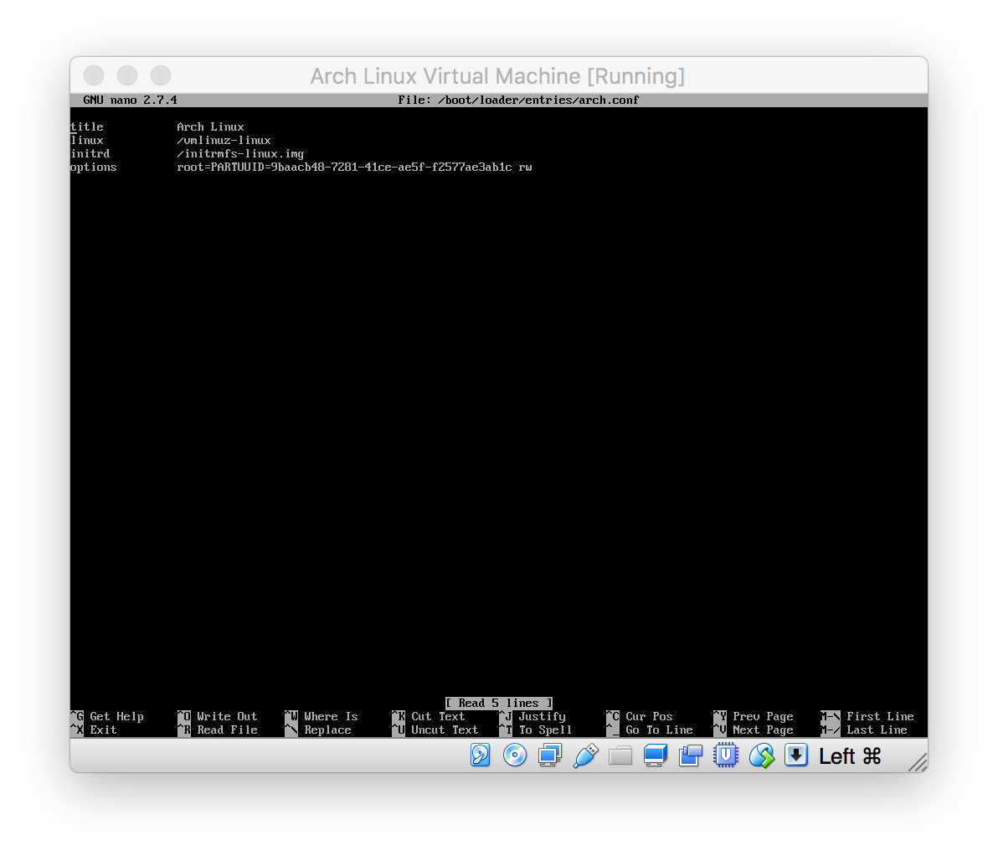Click the window resize grip corner
The image size is (998, 856).
[x=918, y=762]
